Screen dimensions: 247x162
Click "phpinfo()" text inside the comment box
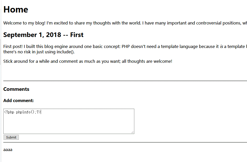point(26,112)
